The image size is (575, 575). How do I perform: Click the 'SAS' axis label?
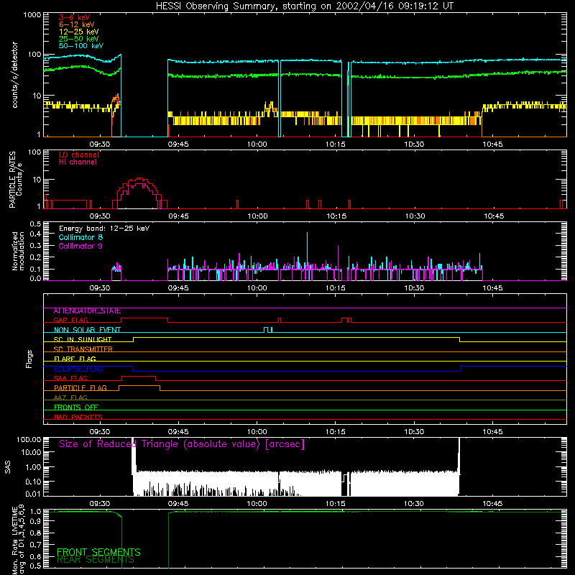[x=8, y=467]
